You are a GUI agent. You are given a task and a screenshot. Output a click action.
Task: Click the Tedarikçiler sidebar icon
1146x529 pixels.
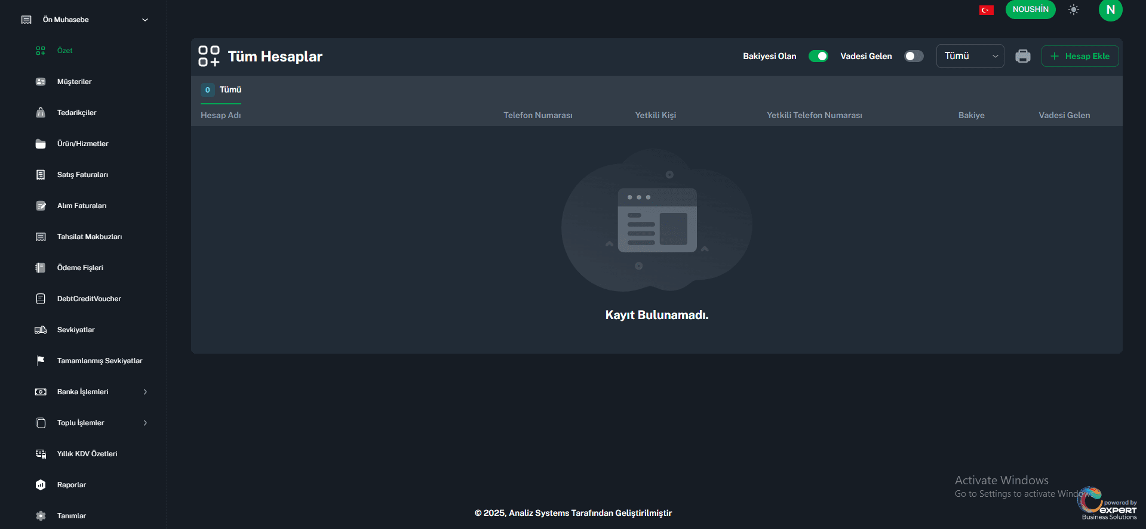tap(41, 113)
